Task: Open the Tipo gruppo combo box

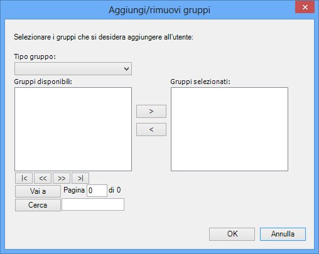Action: (73, 68)
